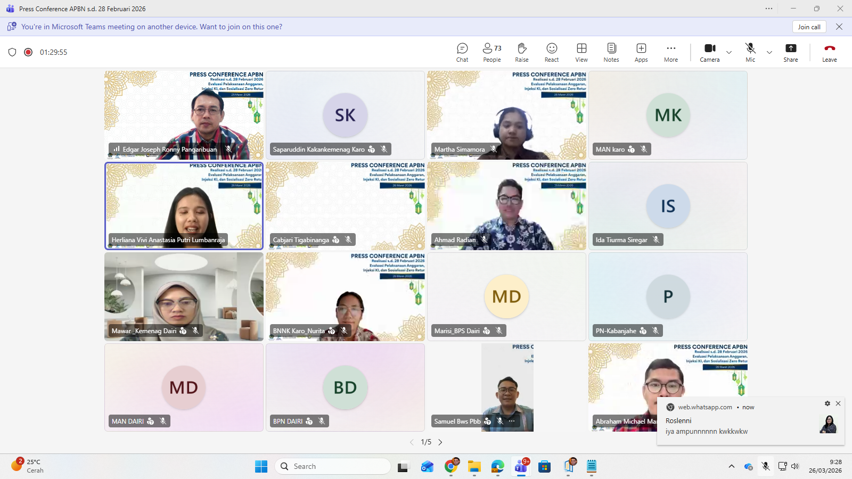Toggle the Camera on

click(x=709, y=52)
